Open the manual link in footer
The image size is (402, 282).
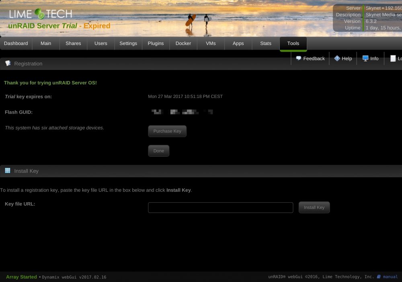[390, 277]
